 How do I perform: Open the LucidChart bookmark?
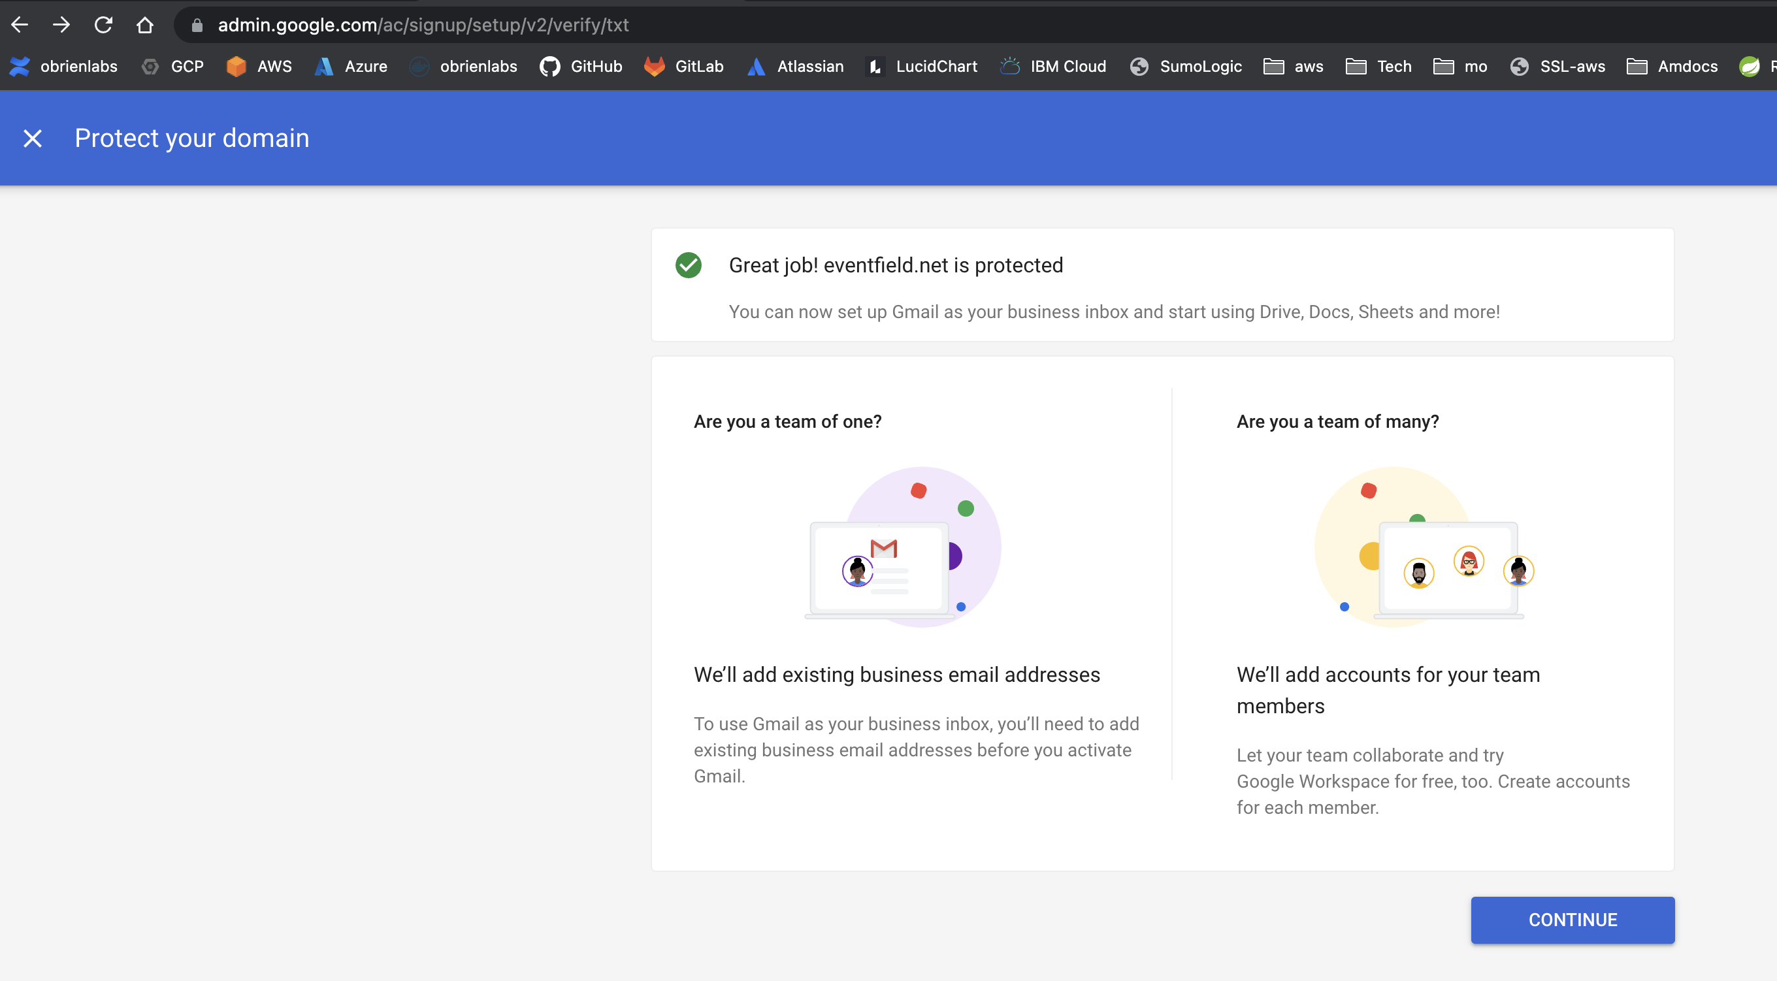(x=921, y=66)
